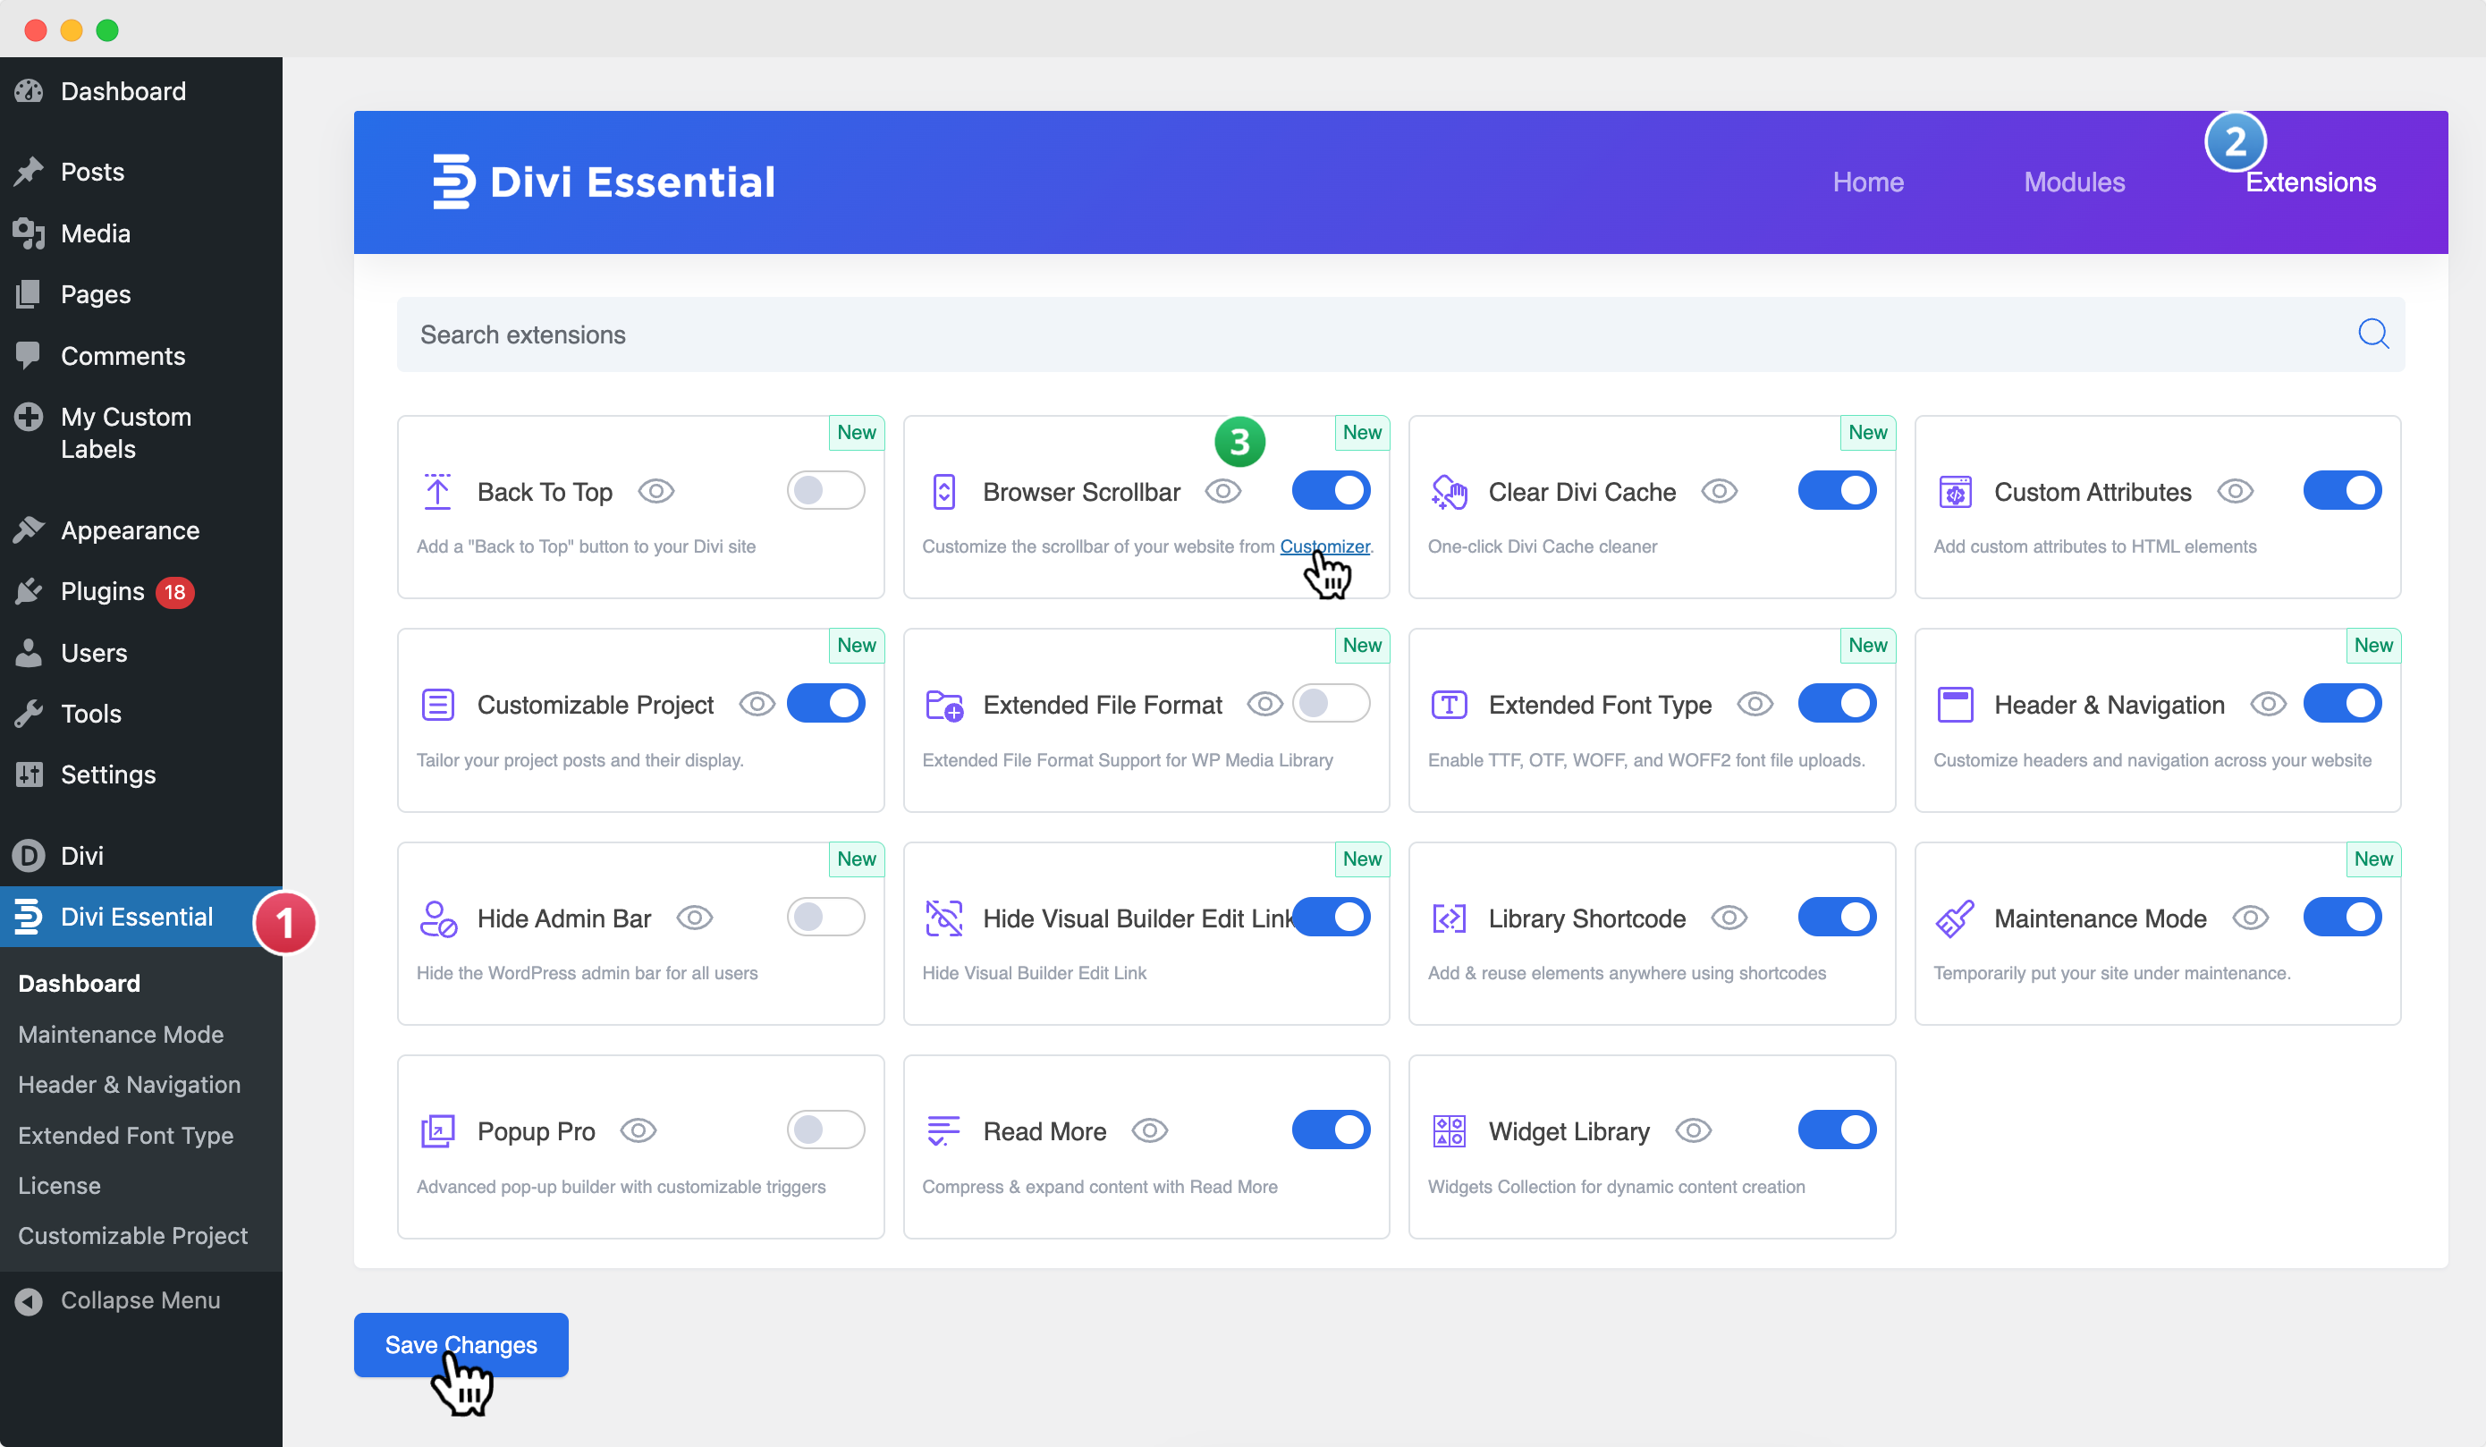Viewport: 2486px width, 1447px height.
Task: Disable the Custom Attributes toggle
Action: [x=2342, y=490]
